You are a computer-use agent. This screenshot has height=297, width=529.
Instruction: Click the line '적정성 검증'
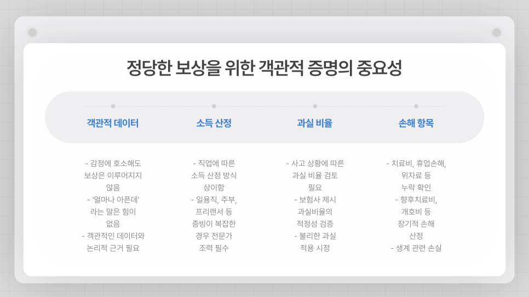click(315, 224)
